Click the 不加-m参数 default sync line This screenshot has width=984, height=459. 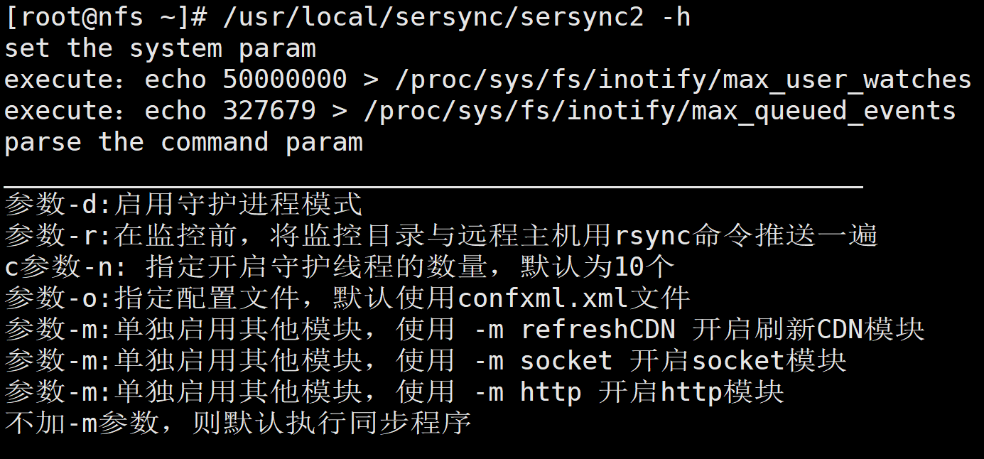coord(238,423)
